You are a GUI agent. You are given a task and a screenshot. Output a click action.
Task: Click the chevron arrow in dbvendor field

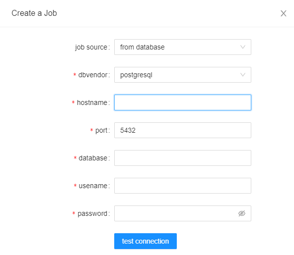(243, 75)
